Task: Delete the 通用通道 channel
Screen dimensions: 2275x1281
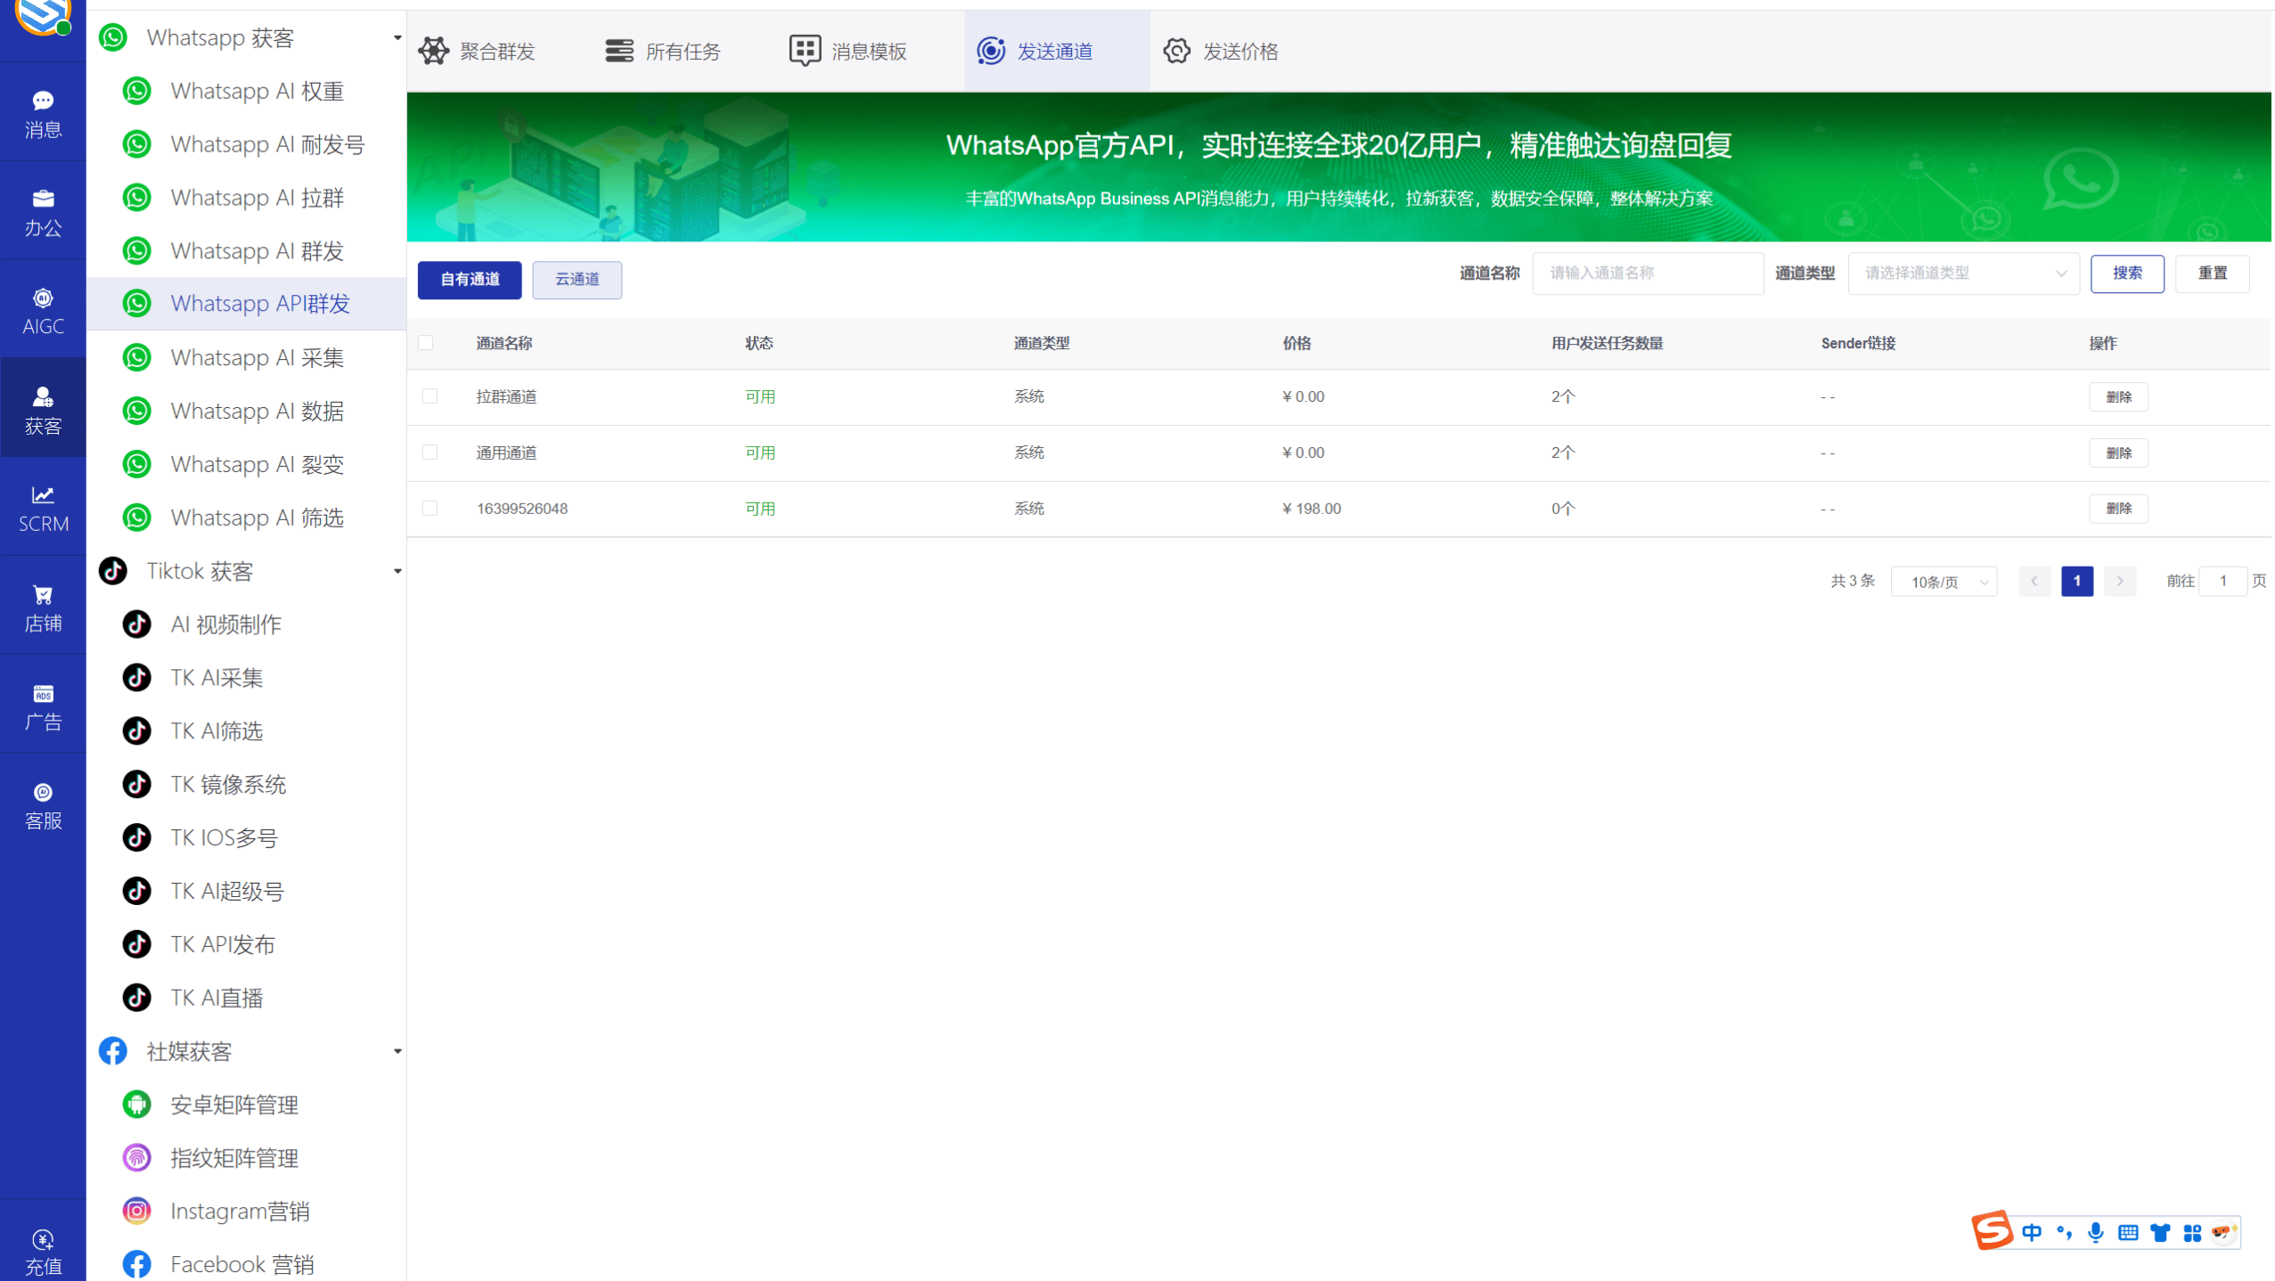Action: [x=2119, y=453]
